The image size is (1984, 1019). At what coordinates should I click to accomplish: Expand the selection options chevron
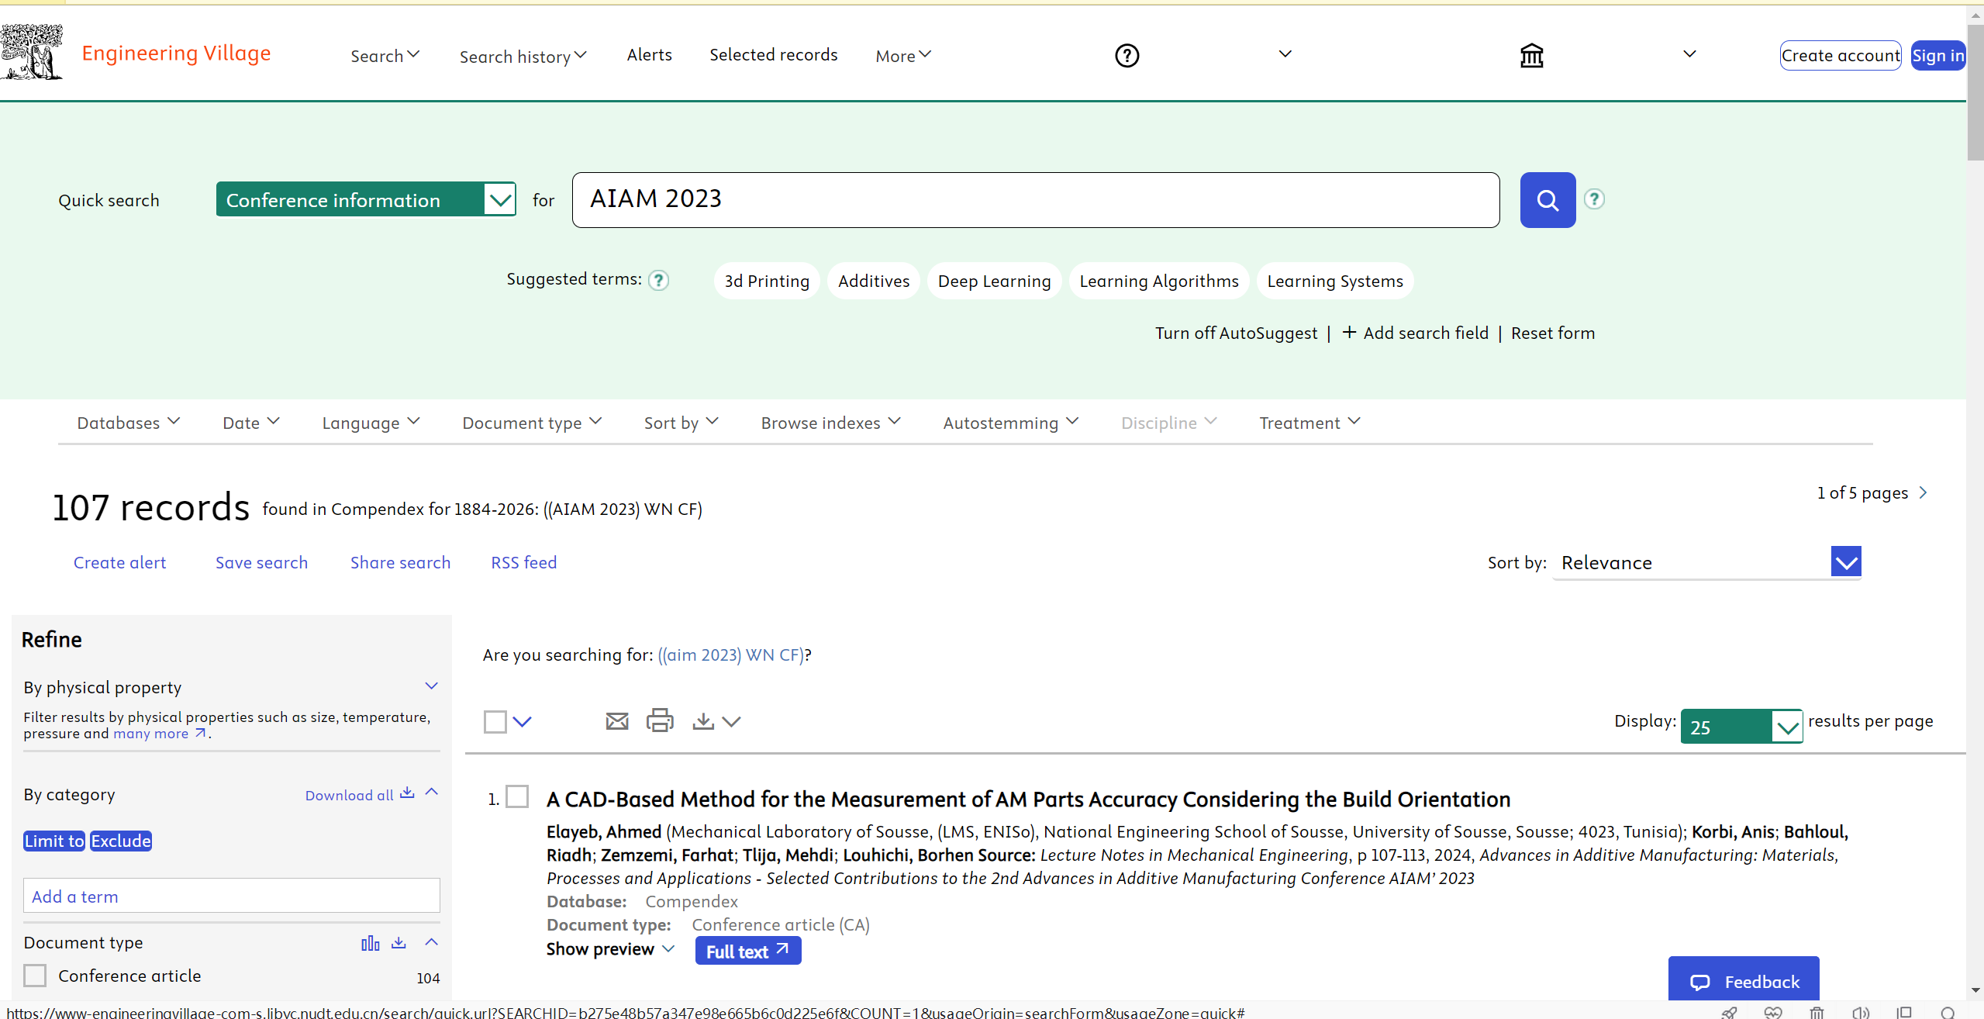click(x=523, y=721)
